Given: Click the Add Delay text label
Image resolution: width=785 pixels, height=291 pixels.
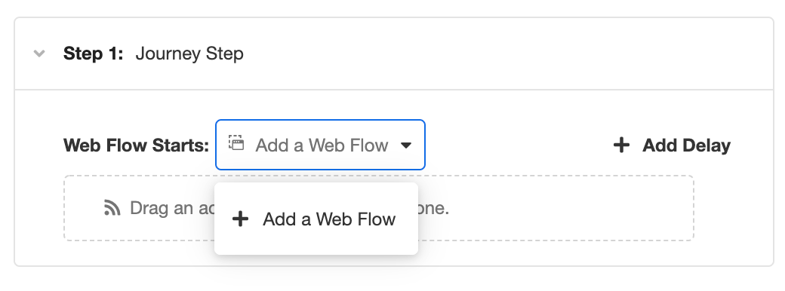Looking at the screenshot, I should [x=686, y=145].
